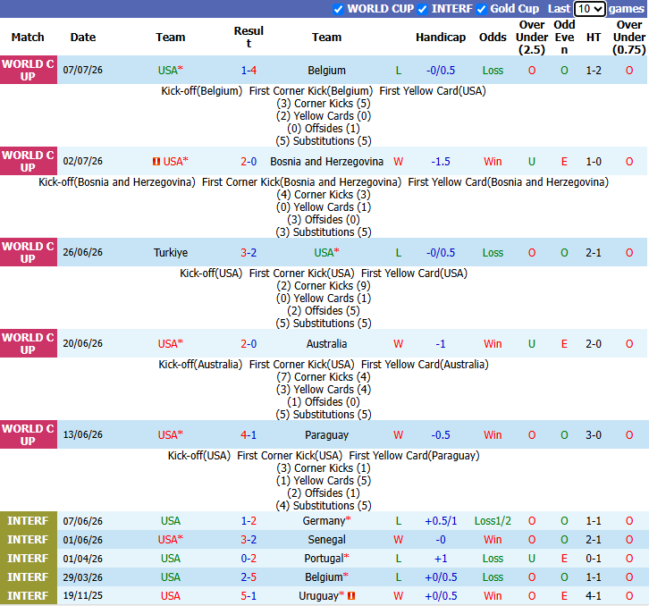649x606 pixels.
Task: Click red card icon next to USA on 02/07/26
Action: pos(156,162)
